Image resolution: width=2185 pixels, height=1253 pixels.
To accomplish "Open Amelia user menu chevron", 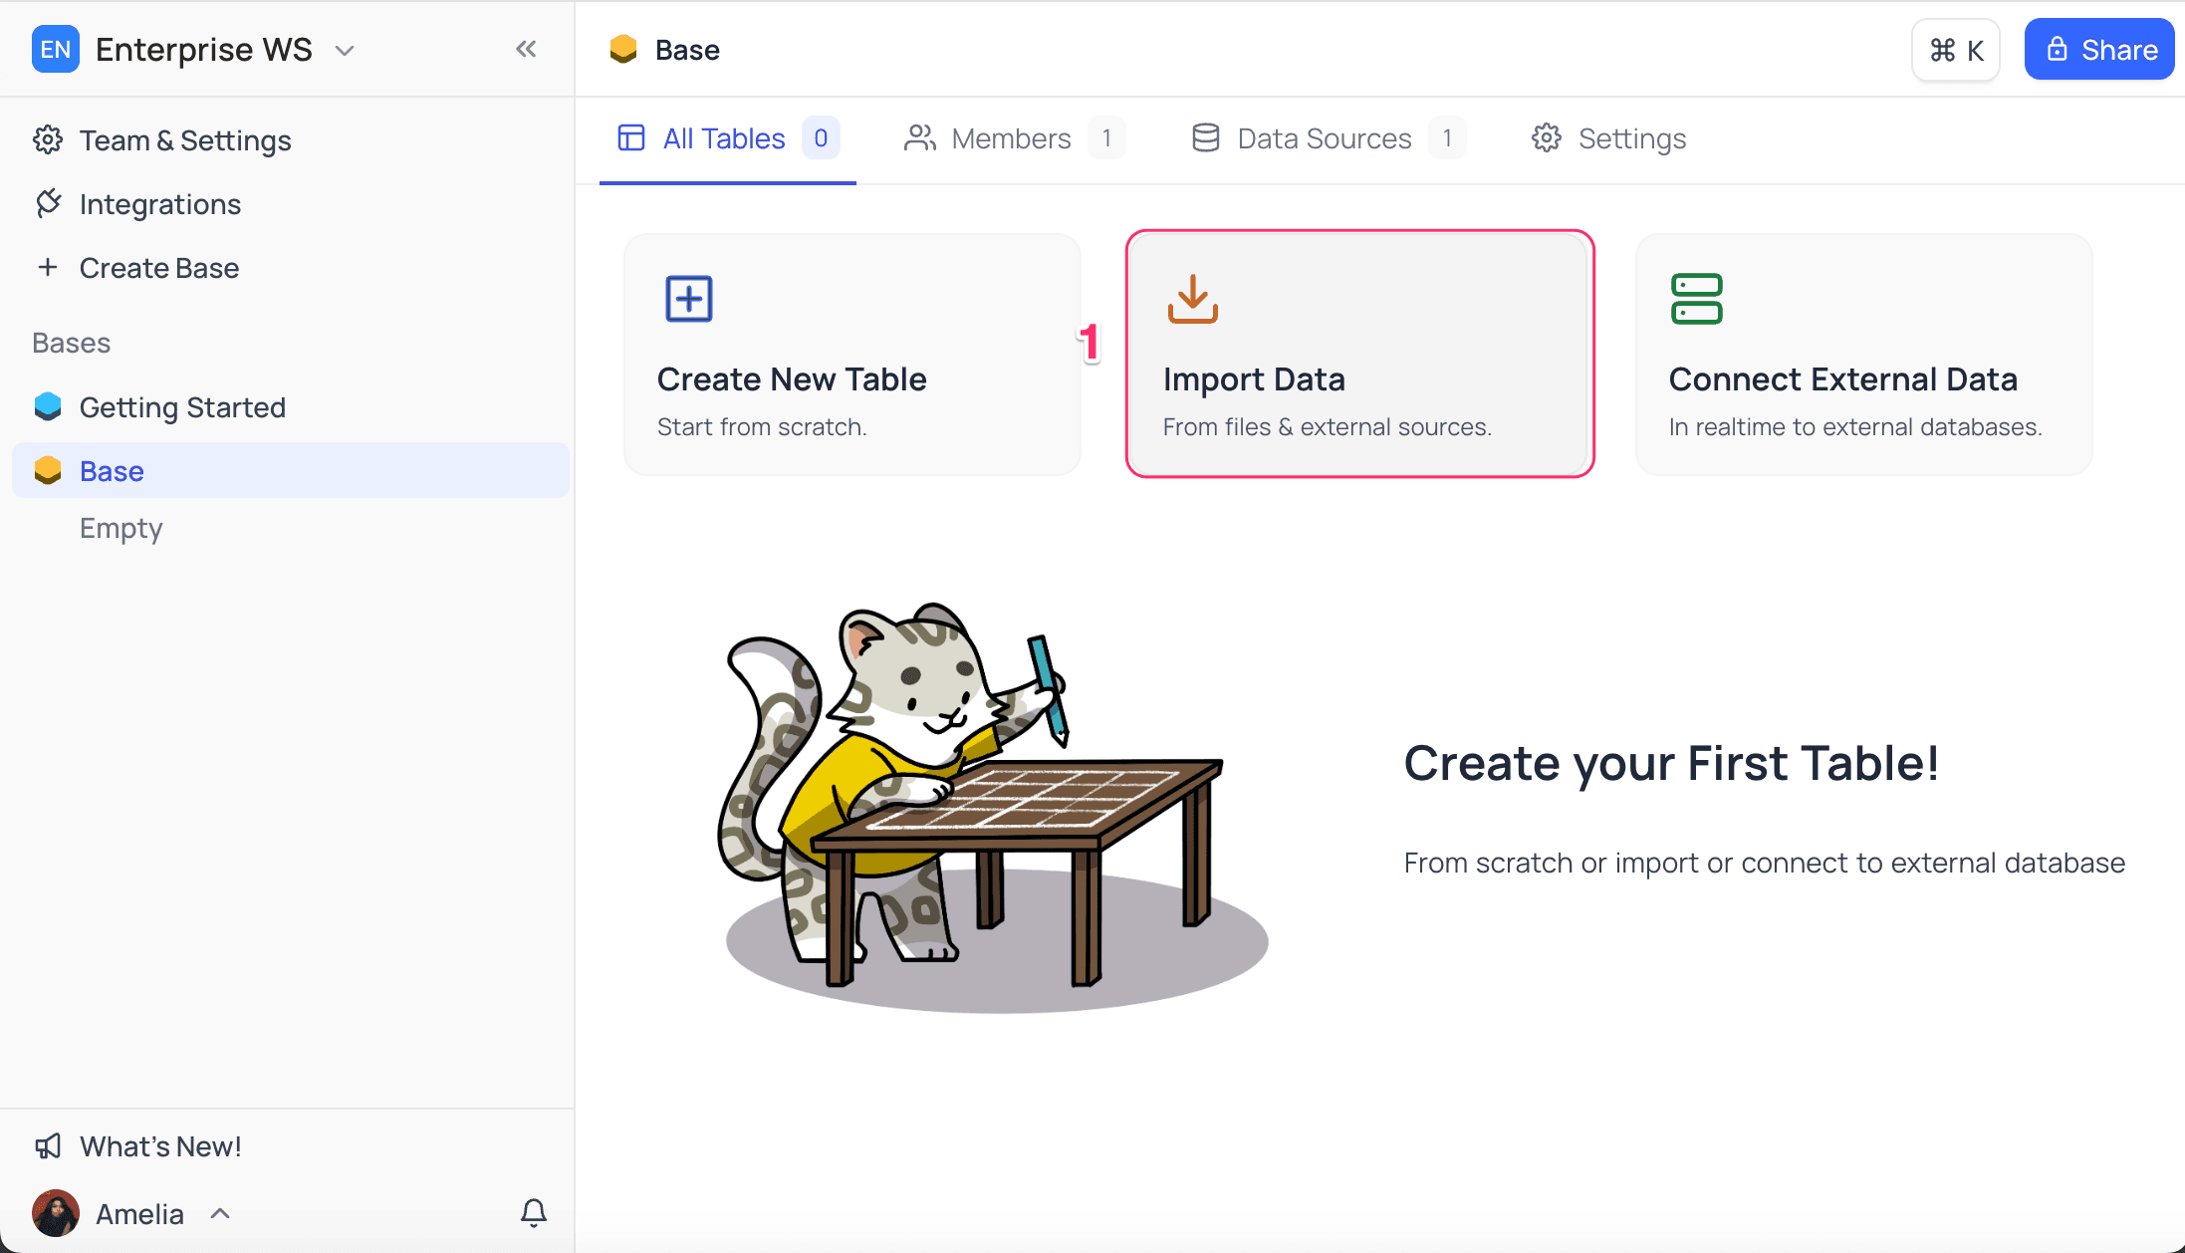I will (220, 1213).
